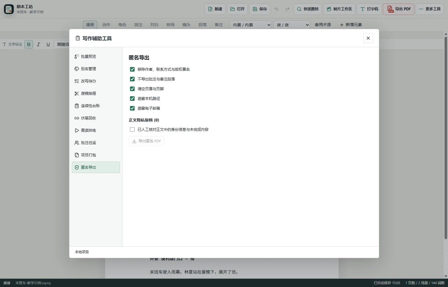Screen dimensions: 448x287
Task: Uncheck 不导出批注与备注段落
Action: point(132,79)
